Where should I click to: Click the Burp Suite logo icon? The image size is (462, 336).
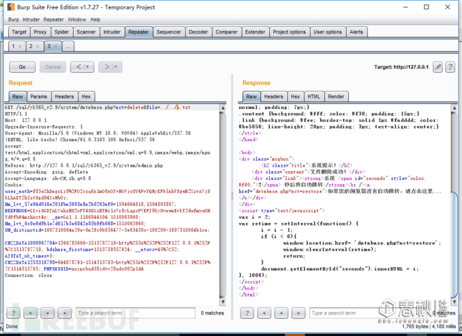point(11,7)
